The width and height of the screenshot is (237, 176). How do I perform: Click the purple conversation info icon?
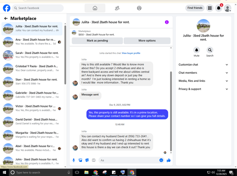coord(167,22)
